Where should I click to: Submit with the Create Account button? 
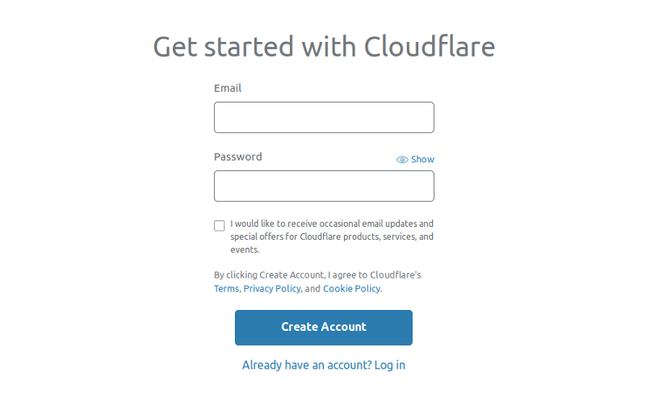pos(324,328)
